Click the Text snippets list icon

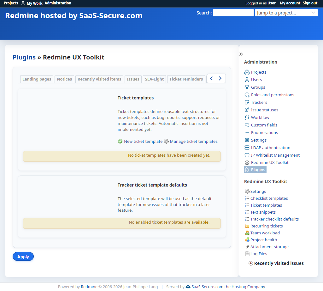click(x=247, y=212)
